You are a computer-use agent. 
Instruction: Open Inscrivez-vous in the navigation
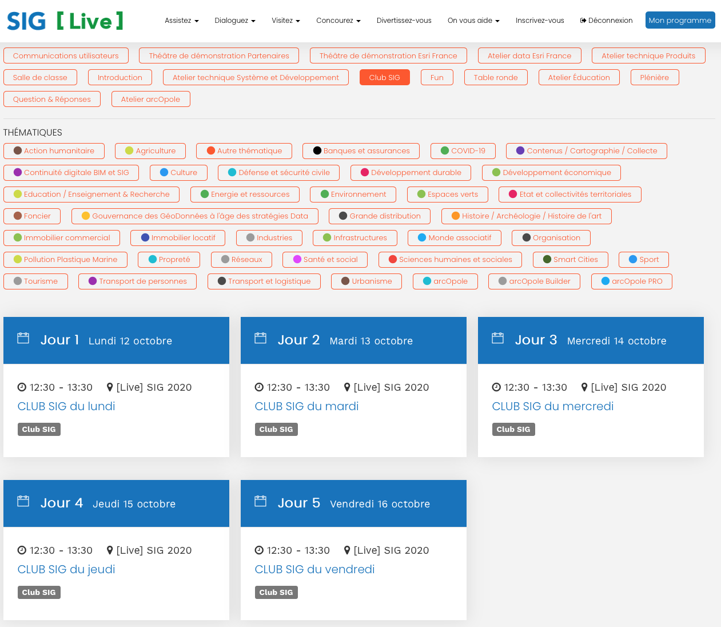540,21
